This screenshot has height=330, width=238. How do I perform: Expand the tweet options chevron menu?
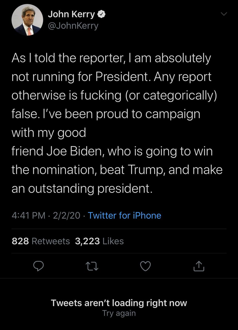point(224,14)
